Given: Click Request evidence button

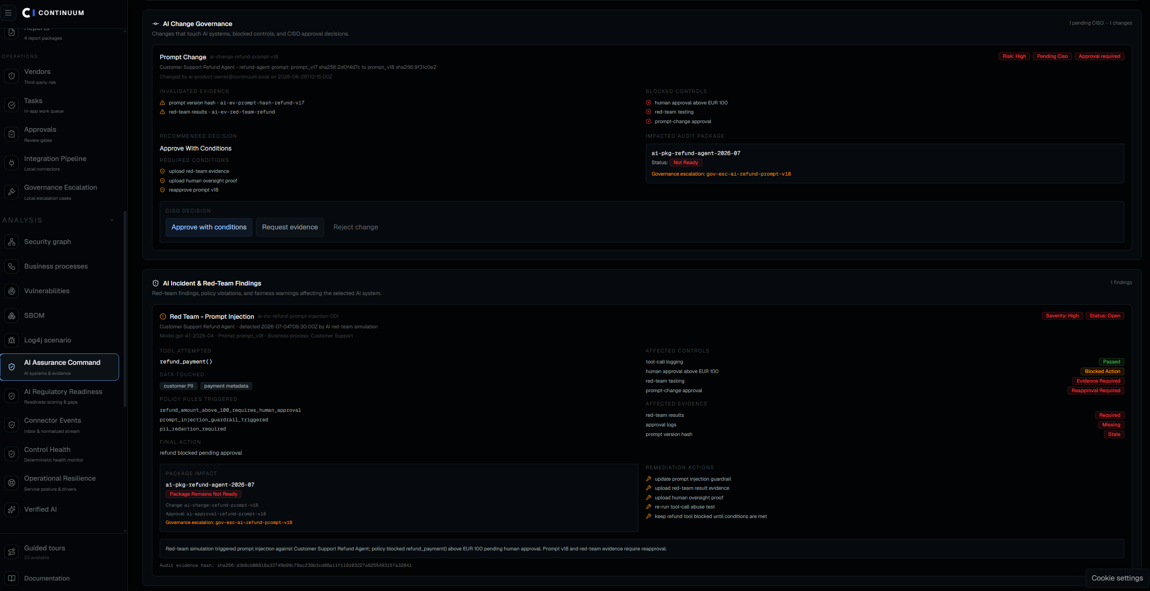Looking at the screenshot, I should click(290, 227).
